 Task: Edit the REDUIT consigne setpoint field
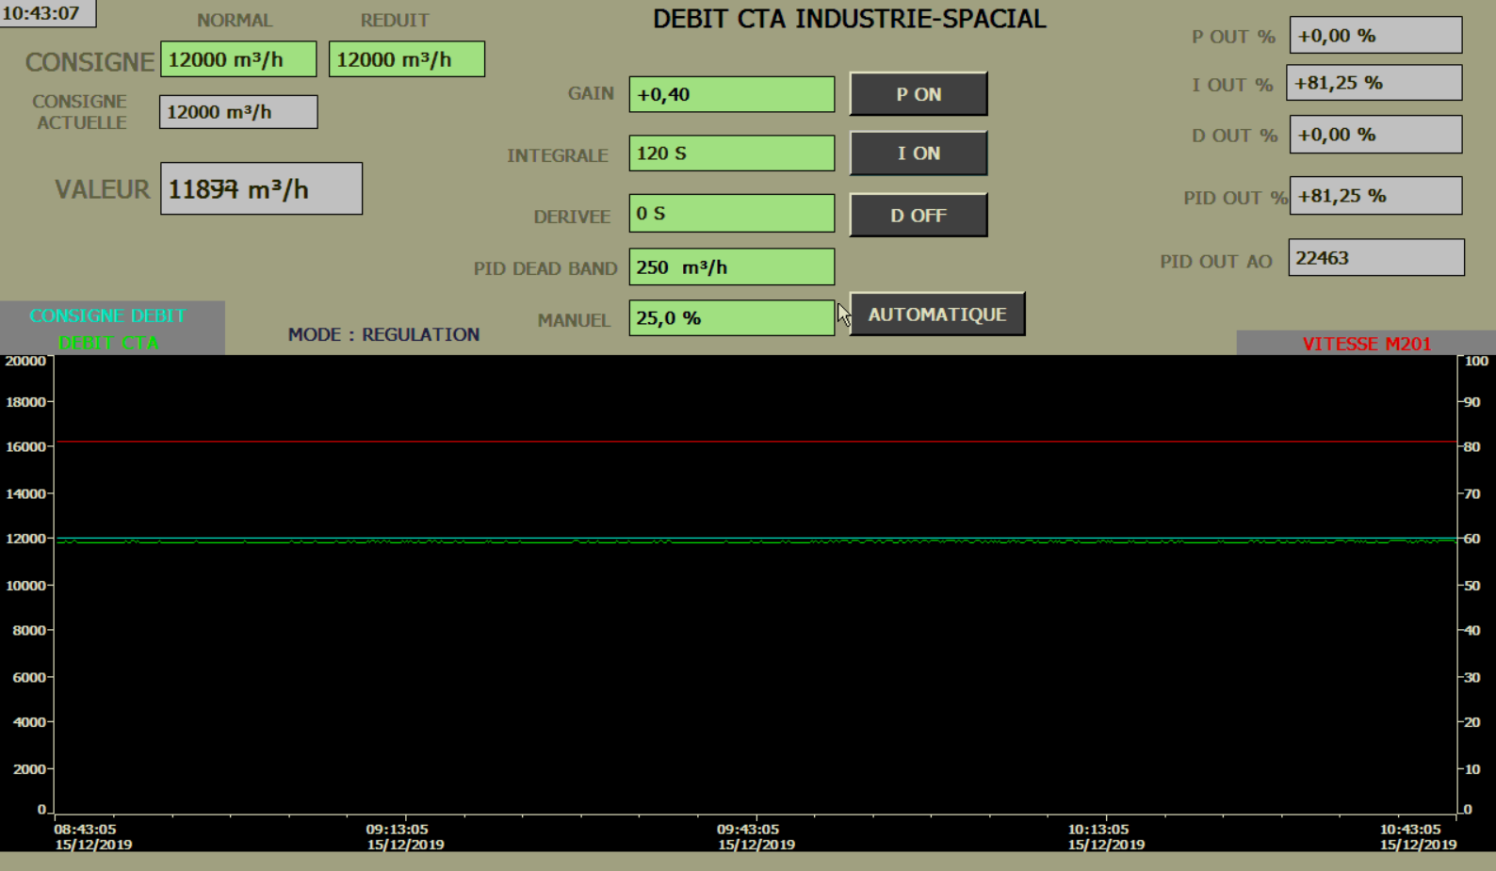[406, 59]
